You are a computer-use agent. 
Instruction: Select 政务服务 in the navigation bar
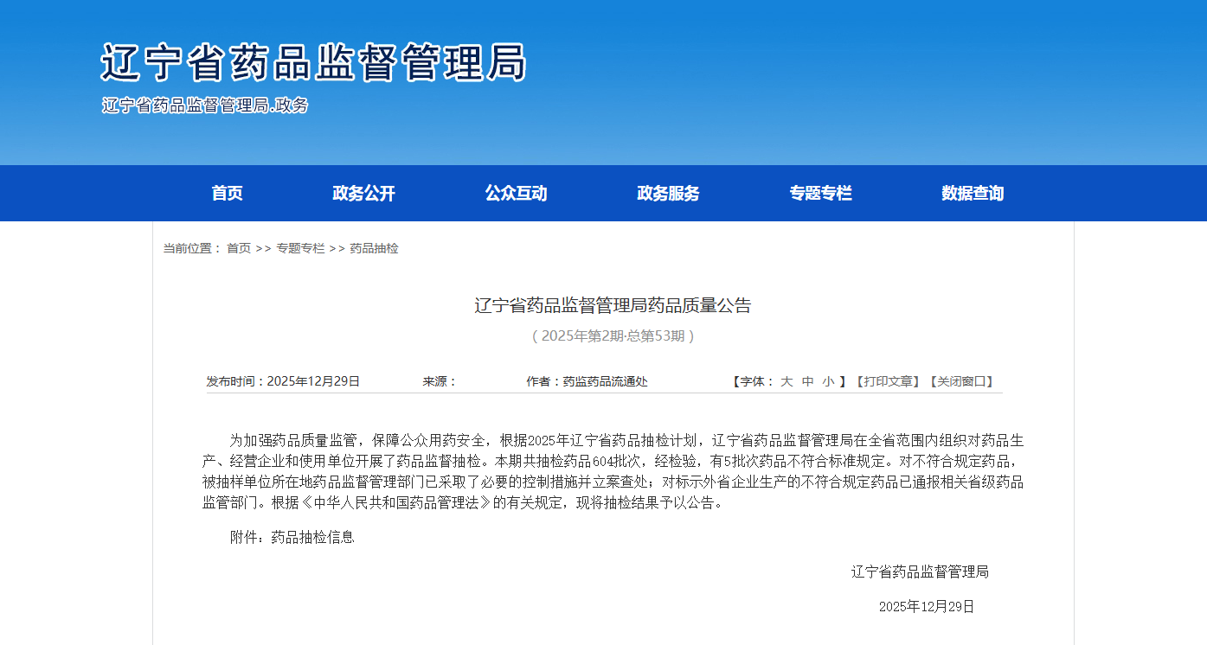click(668, 194)
